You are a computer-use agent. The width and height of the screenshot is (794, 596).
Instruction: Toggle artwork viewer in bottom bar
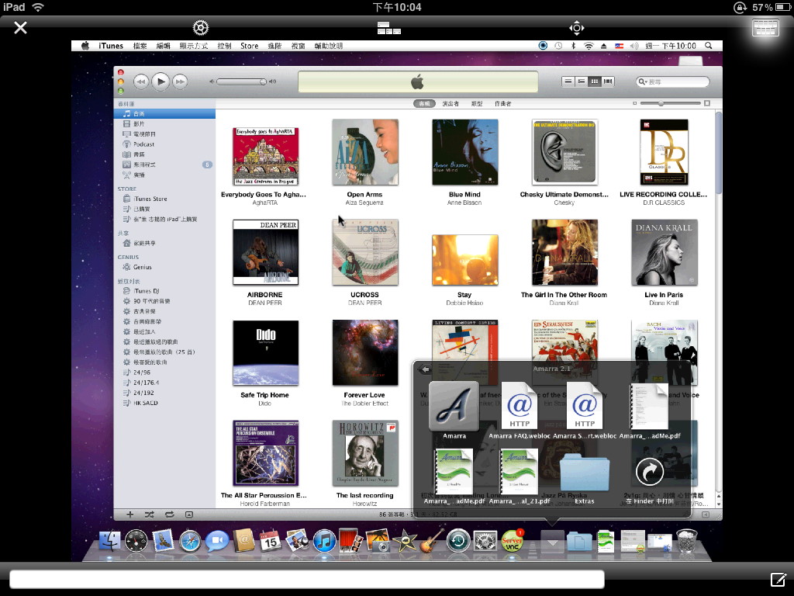point(189,515)
